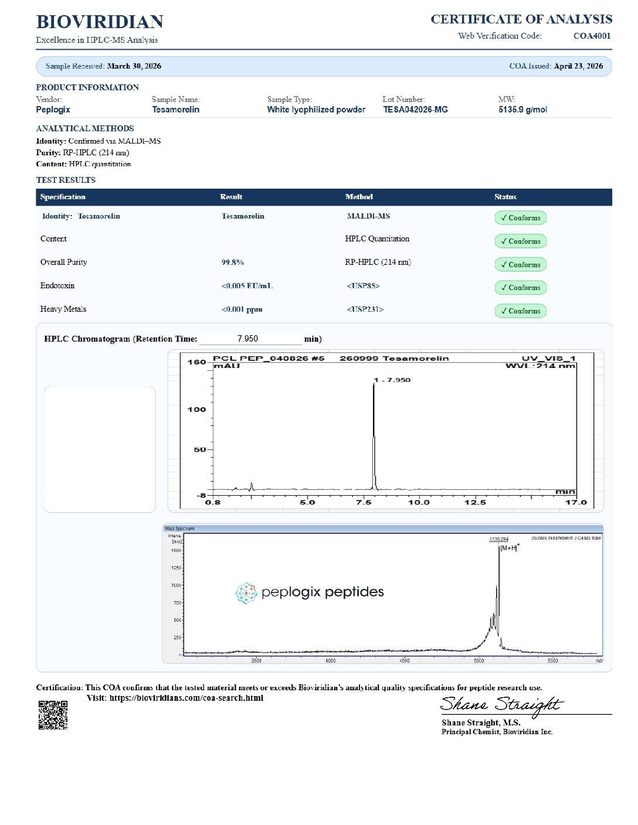
Task: Click the <USP231> method cell
Action: pyautogui.click(x=365, y=309)
